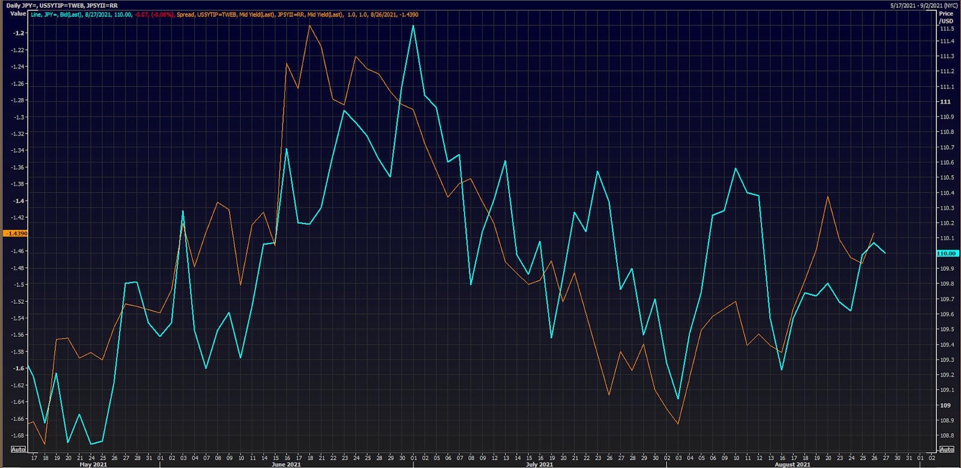
Task: Click the orange -1.4390 value tag
Action: pyautogui.click(x=16, y=233)
